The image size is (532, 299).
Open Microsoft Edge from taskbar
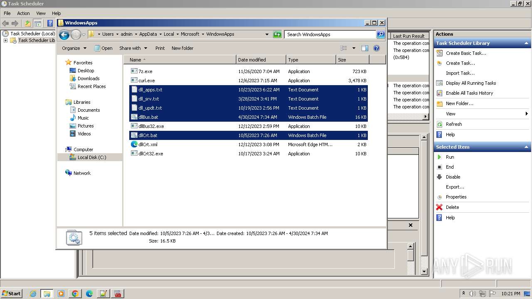click(x=89, y=294)
